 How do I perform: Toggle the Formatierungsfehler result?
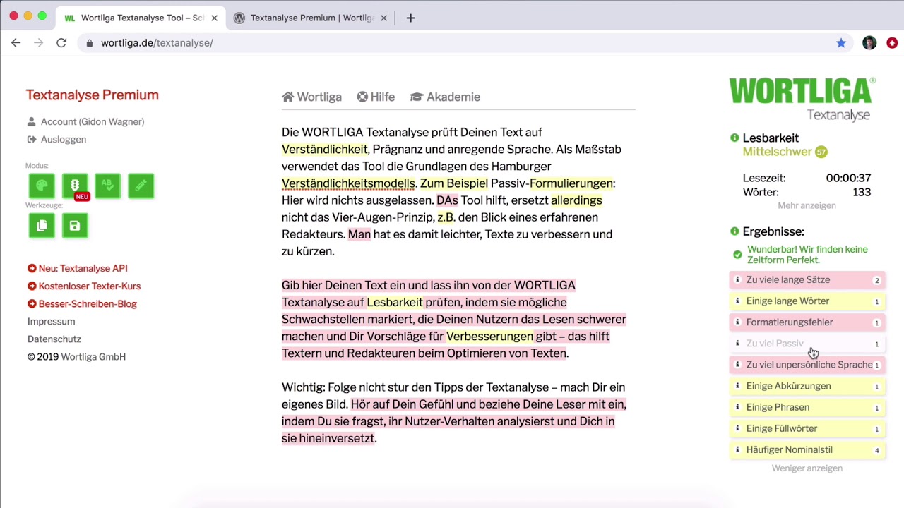(x=807, y=322)
